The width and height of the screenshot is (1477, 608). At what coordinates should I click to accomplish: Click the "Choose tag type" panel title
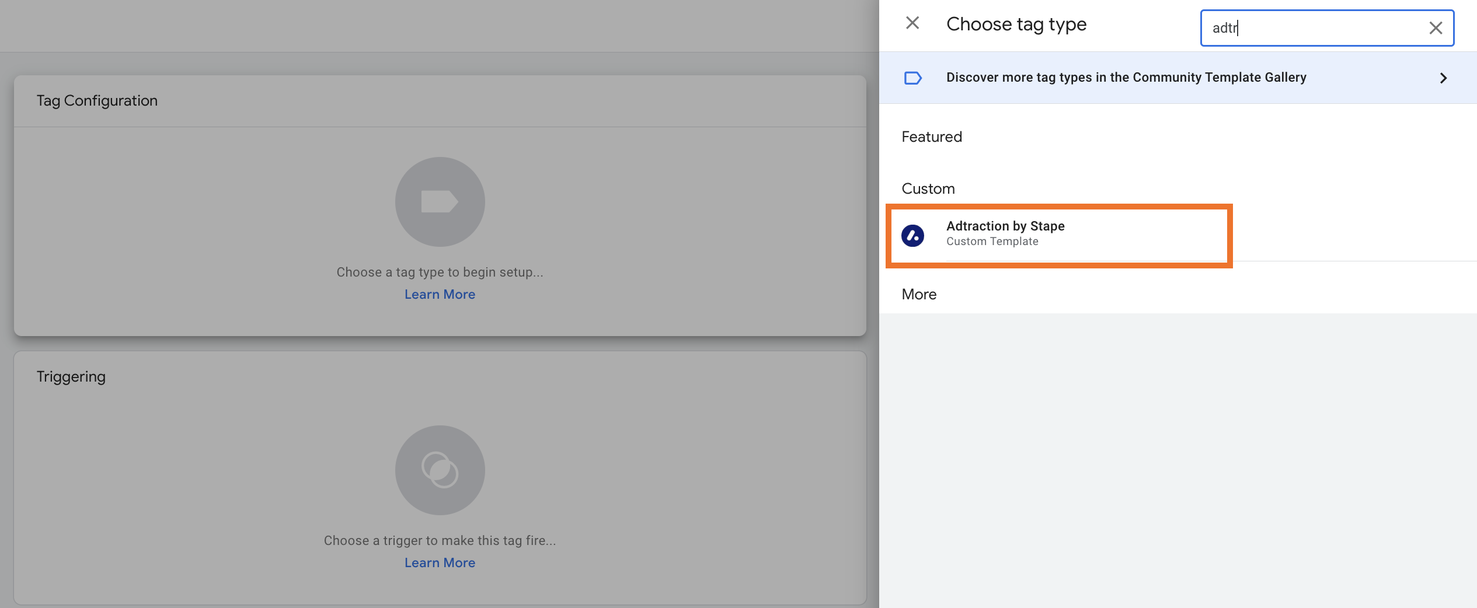coord(1016,25)
